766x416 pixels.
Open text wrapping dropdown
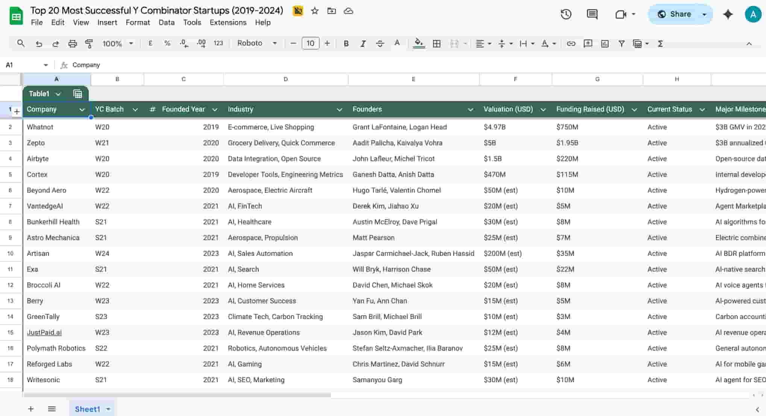pyautogui.click(x=526, y=44)
